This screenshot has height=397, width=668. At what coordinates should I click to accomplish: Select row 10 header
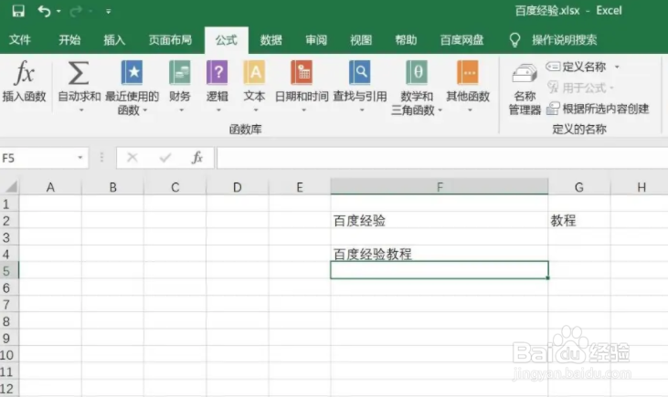click(x=9, y=355)
